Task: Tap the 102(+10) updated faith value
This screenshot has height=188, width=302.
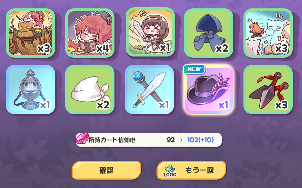Action: [x=201, y=140]
